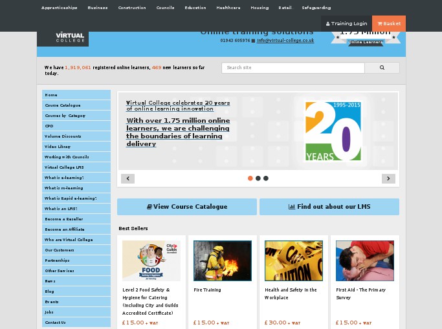442x329 pixels.
Task: Select third carousel dot
Action: 266,178
